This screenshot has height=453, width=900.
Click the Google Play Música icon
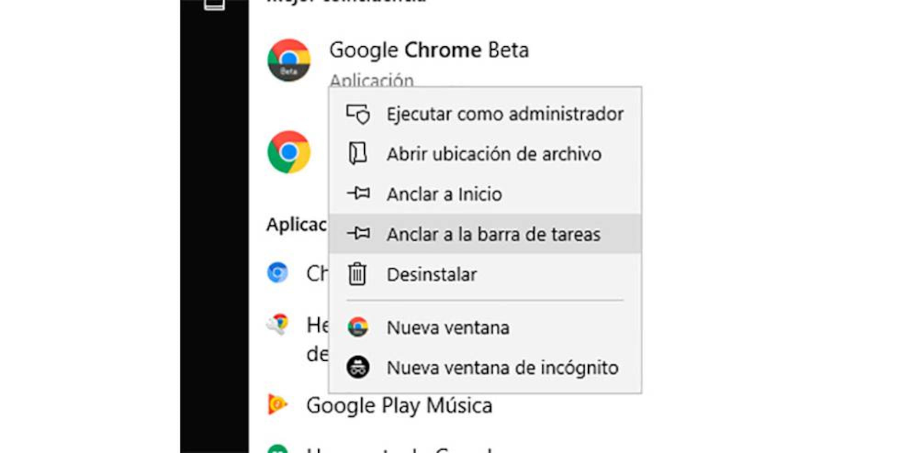pos(277,404)
